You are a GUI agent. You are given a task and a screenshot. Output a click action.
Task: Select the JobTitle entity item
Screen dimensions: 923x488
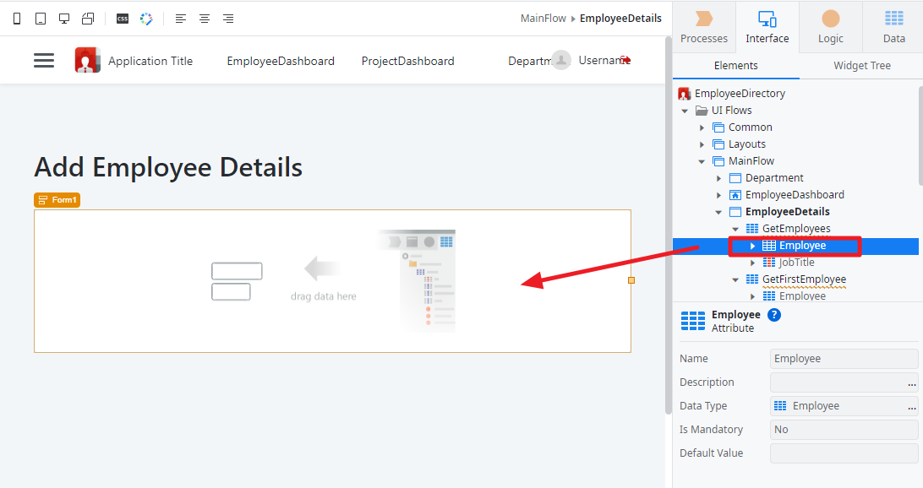(x=796, y=263)
